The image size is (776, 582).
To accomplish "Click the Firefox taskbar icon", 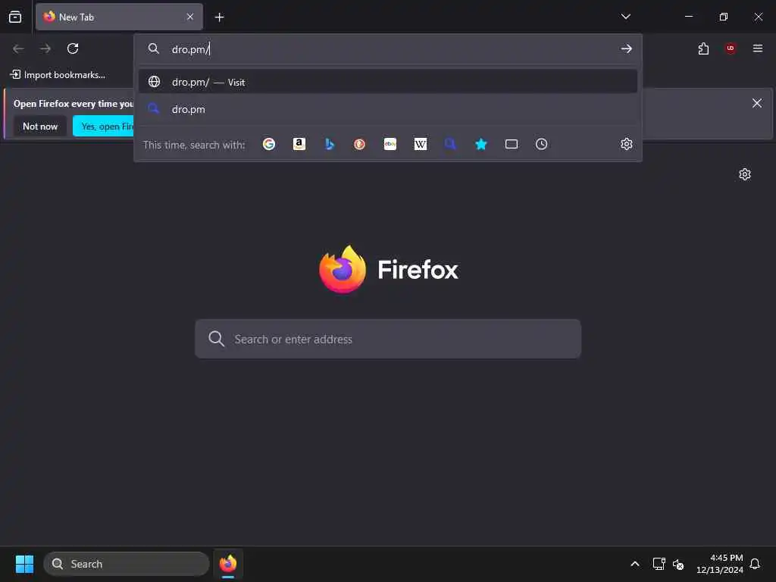I will pos(228,564).
